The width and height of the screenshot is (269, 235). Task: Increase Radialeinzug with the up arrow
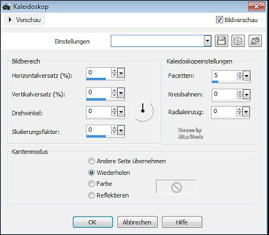tap(239, 109)
